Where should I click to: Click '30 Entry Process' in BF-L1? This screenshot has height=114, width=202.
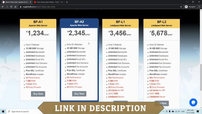pyautogui.click(x=116, y=87)
